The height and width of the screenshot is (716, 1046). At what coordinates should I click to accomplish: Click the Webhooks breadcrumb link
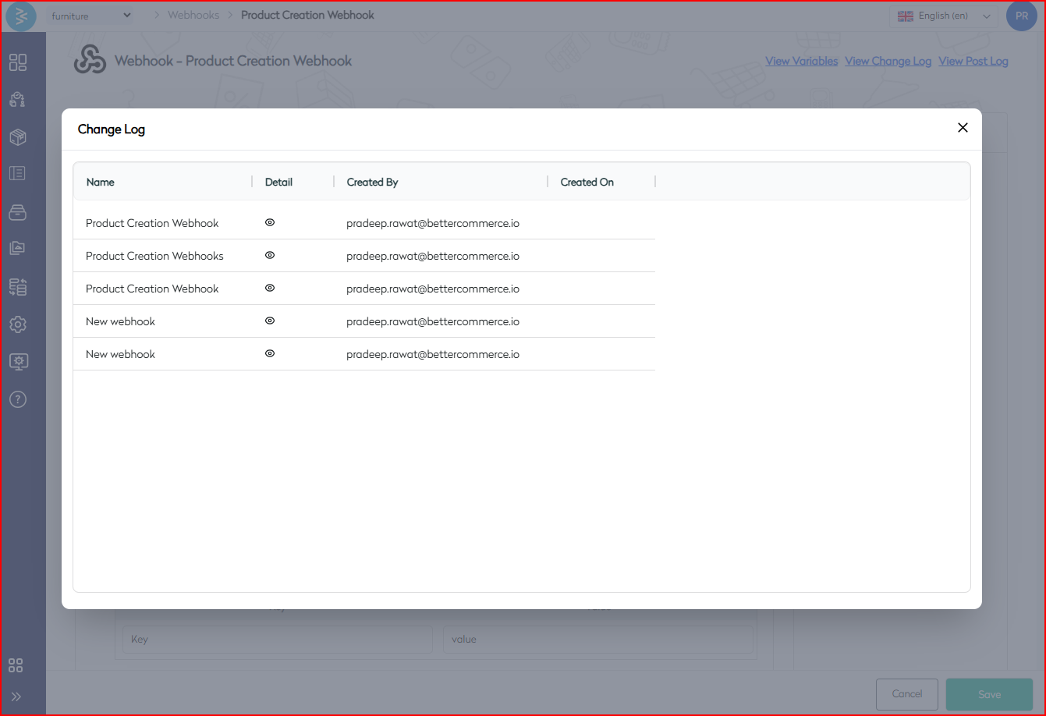(193, 15)
